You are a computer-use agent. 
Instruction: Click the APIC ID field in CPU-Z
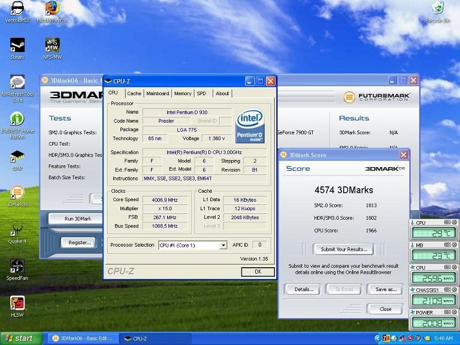click(259, 245)
